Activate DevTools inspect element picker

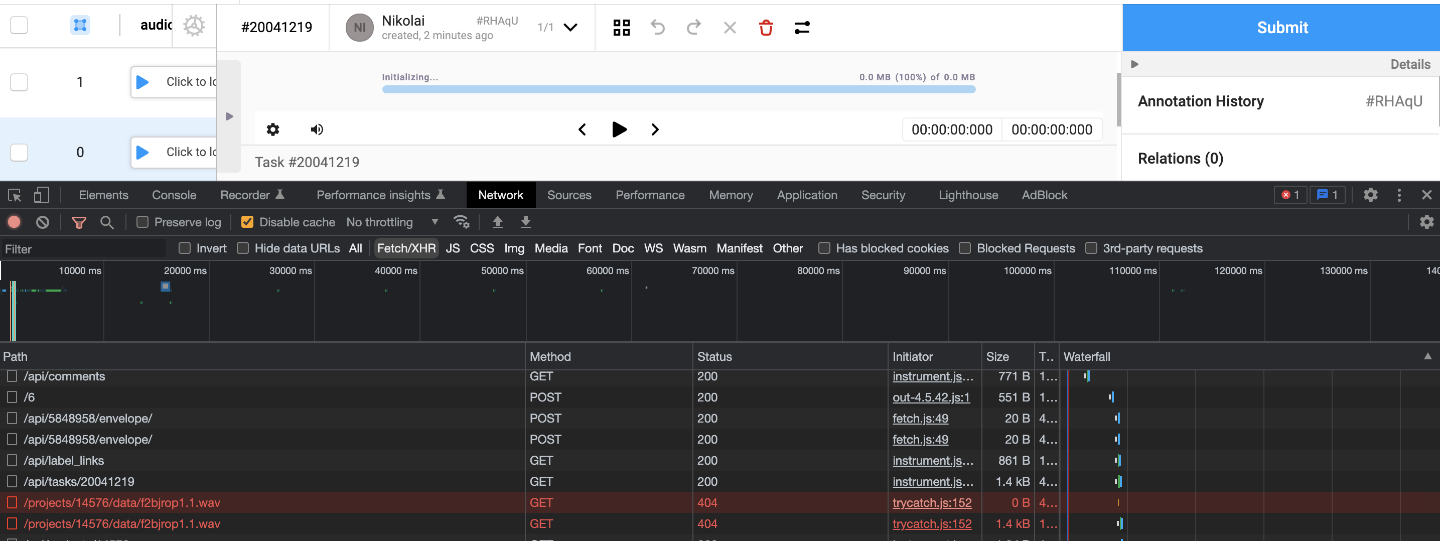point(15,195)
